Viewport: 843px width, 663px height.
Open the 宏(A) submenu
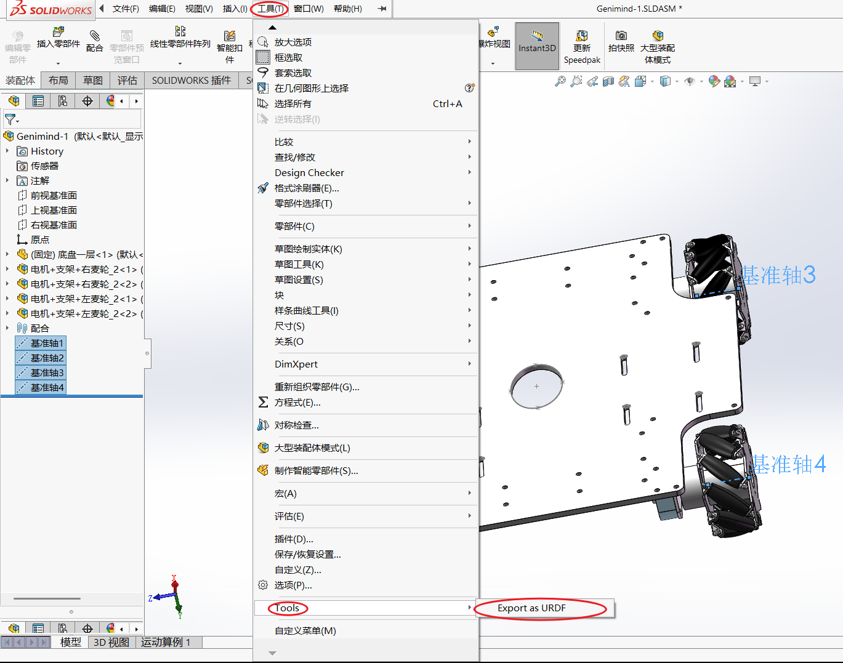pos(286,493)
